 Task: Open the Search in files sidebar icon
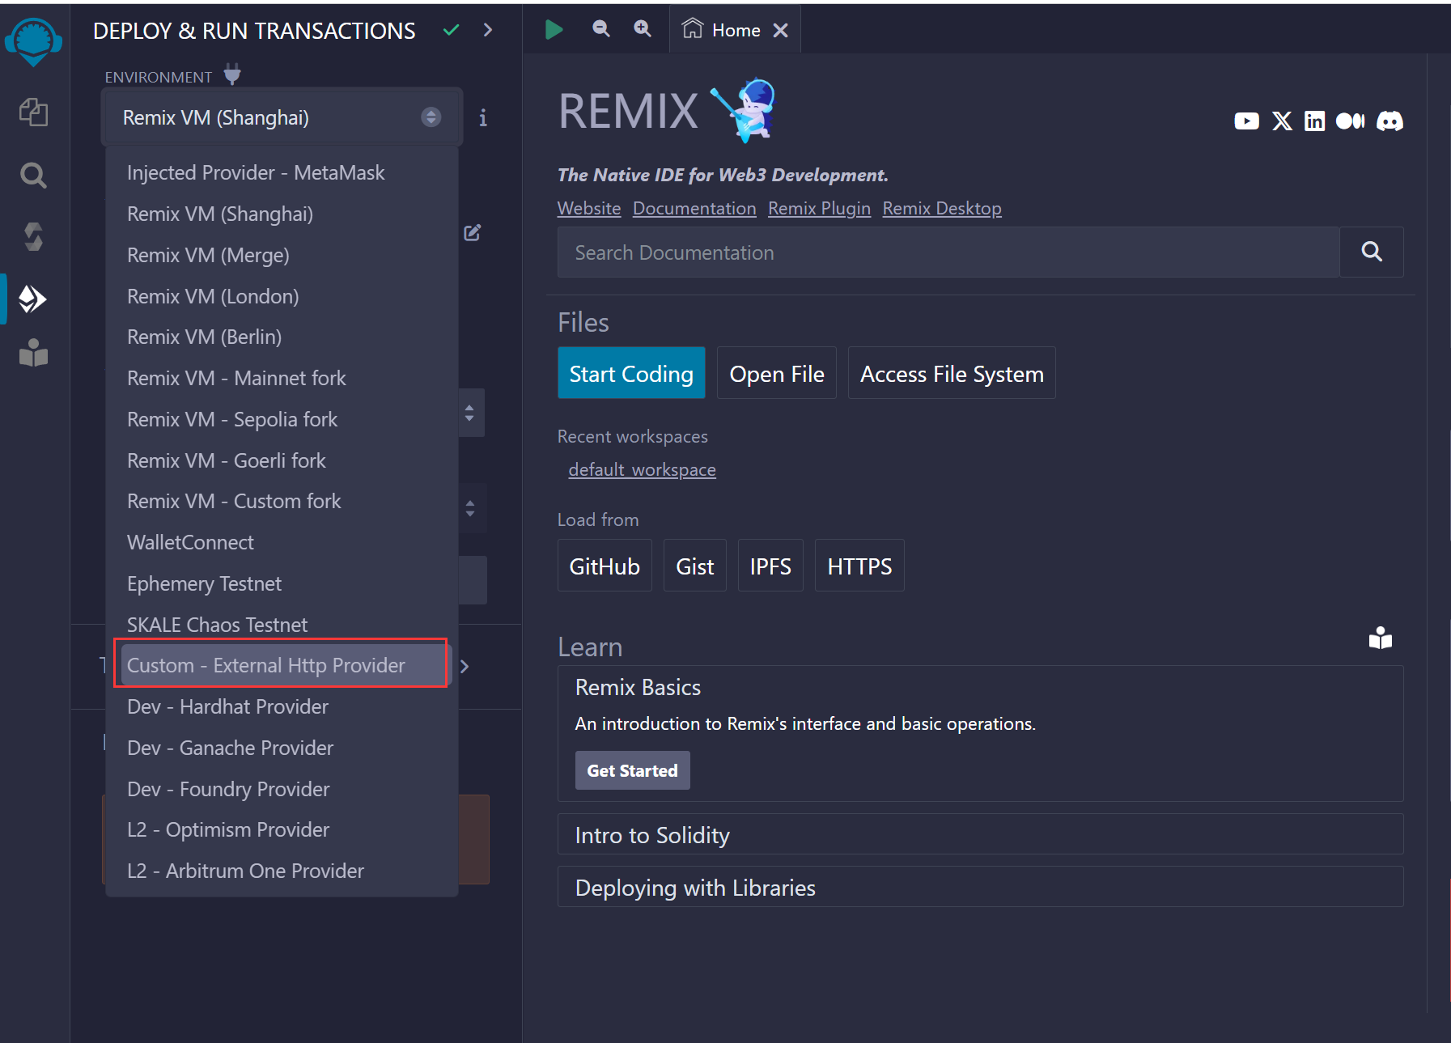pyautogui.click(x=33, y=175)
